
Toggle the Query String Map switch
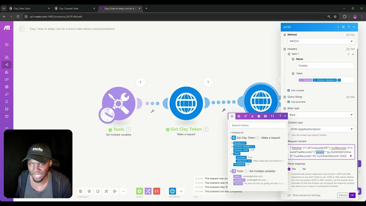pos(346,97)
